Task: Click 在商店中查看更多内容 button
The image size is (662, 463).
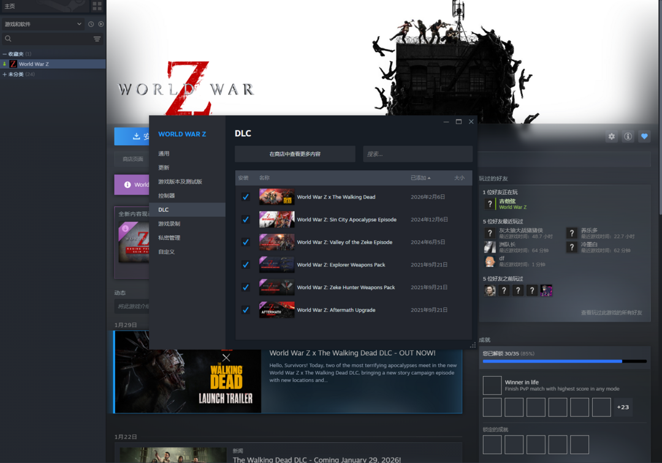Action: pos(295,154)
